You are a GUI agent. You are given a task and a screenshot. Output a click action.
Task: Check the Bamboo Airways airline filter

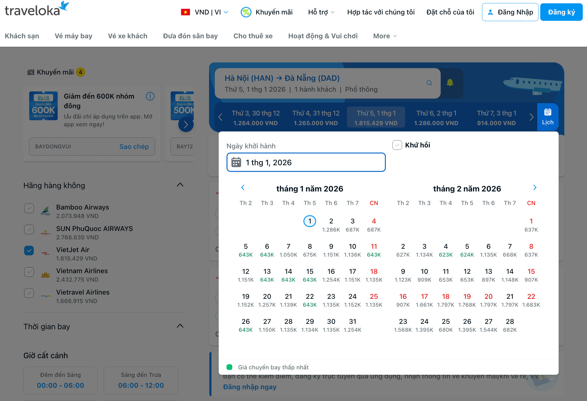pyautogui.click(x=29, y=208)
